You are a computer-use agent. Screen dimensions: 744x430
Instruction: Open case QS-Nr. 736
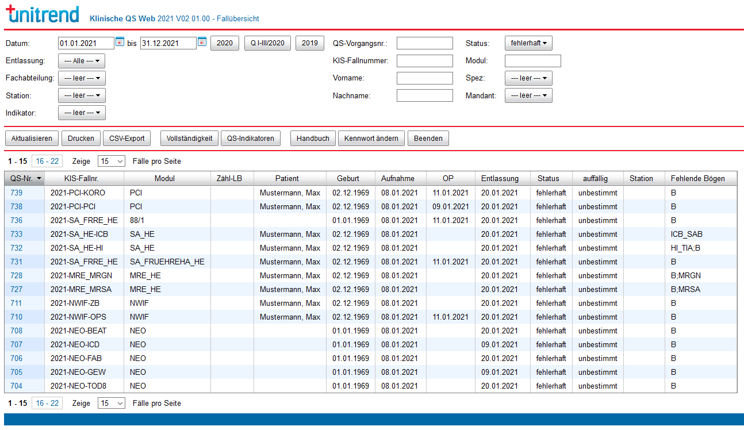click(17, 220)
